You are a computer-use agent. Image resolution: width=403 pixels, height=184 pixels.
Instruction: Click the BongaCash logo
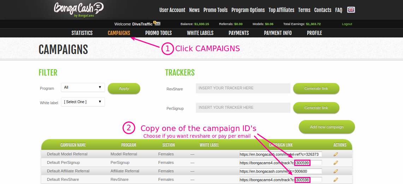(x=79, y=10)
